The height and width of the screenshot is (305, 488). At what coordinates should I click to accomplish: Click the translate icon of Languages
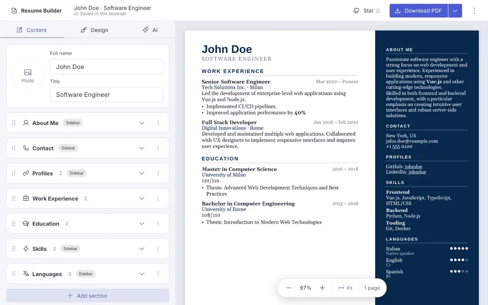[26, 274]
